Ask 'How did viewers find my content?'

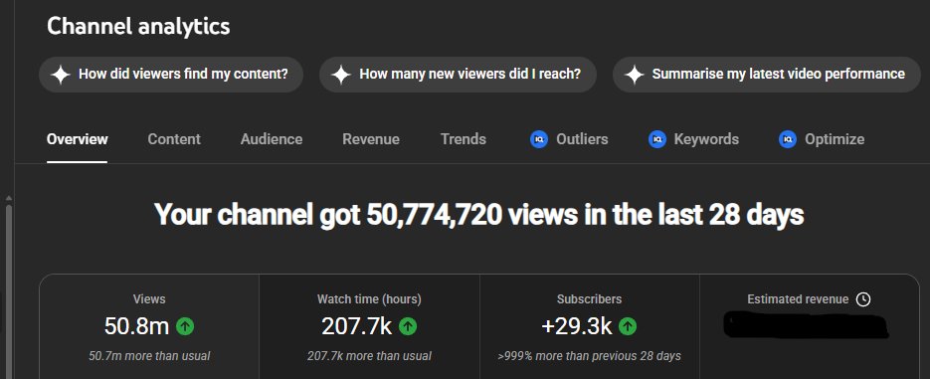(171, 75)
